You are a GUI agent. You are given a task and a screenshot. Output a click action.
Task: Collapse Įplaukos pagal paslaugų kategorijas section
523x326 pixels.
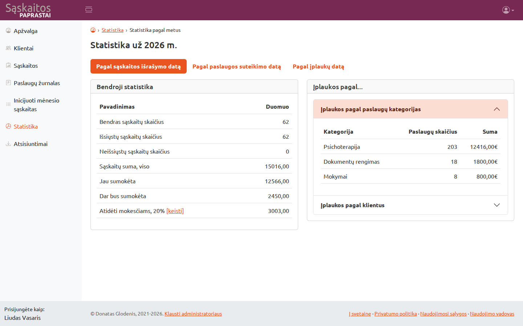click(x=410, y=109)
